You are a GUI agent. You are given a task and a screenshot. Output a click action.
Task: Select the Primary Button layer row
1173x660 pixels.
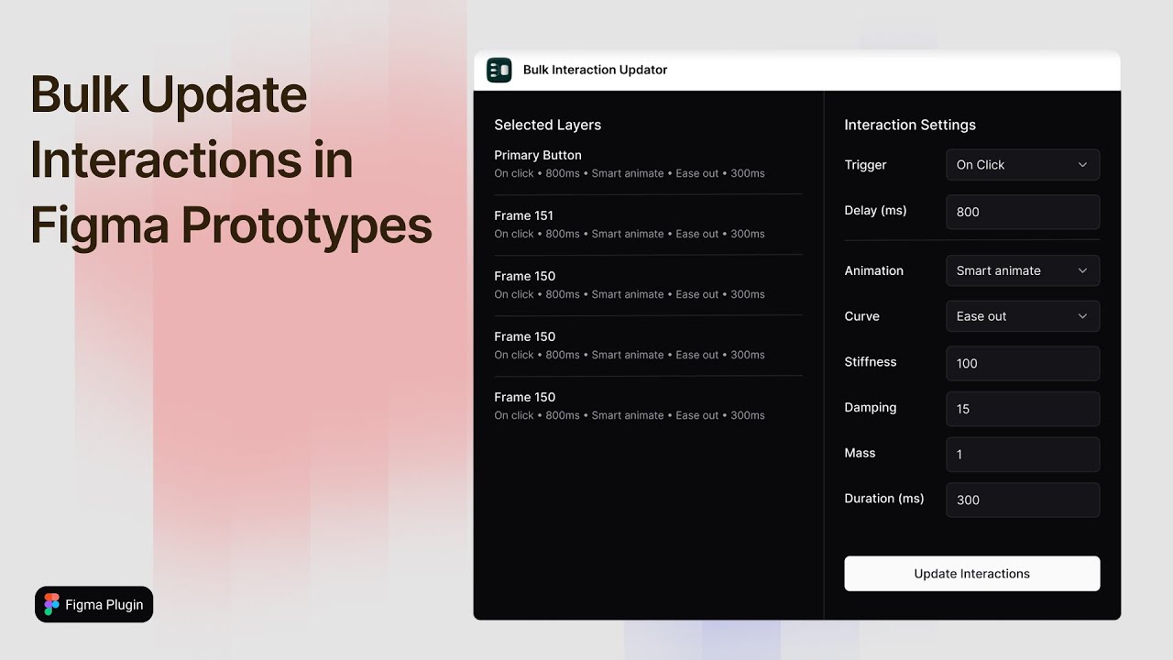(648, 164)
